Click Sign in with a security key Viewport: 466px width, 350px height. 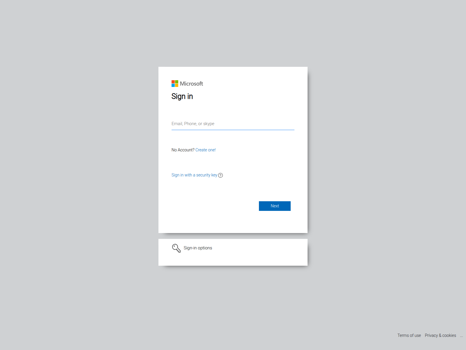pyautogui.click(x=194, y=175)
